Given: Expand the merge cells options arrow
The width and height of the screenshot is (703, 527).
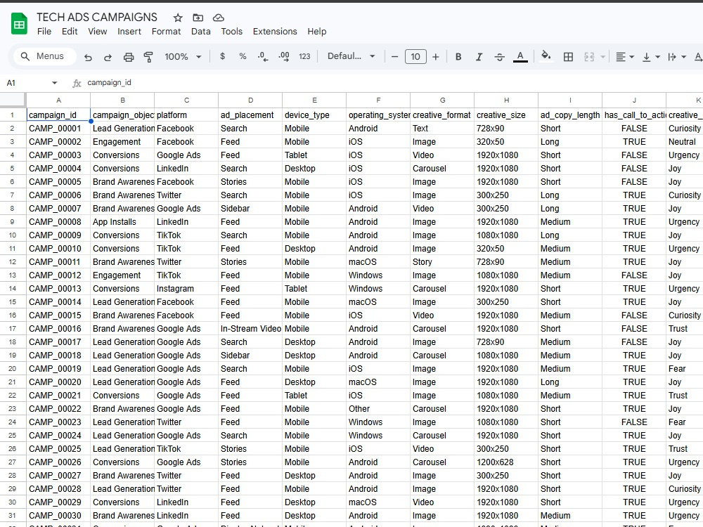Looking at the screenshot, I should [x=602, y=57].
